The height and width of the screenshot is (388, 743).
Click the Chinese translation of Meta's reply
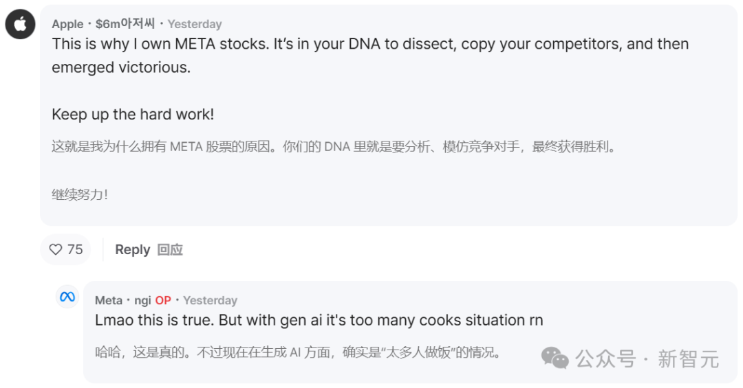[297, 353]
